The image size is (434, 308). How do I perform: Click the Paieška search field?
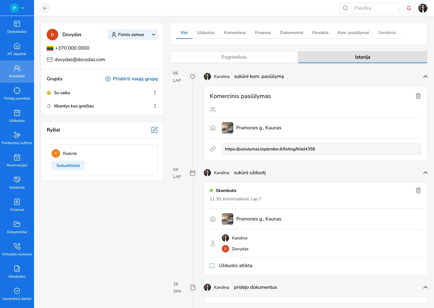[x=375, y=8]
